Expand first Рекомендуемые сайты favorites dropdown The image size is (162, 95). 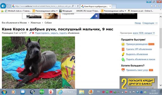click(x=57, y=11)
